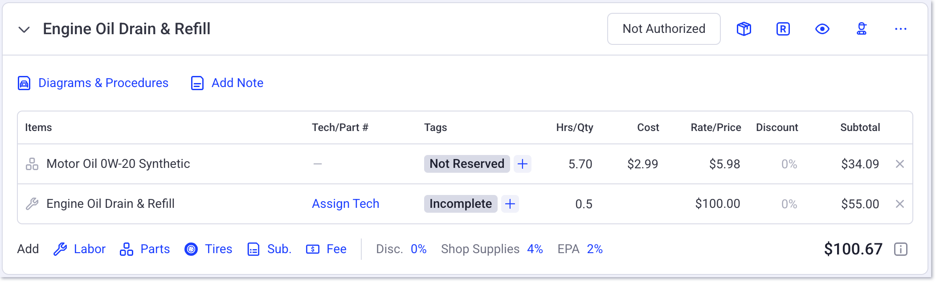Image resolution: width=940 pixels, height=286 pixels.
Task: Open the three-dot more options menu
Action: 901,29
